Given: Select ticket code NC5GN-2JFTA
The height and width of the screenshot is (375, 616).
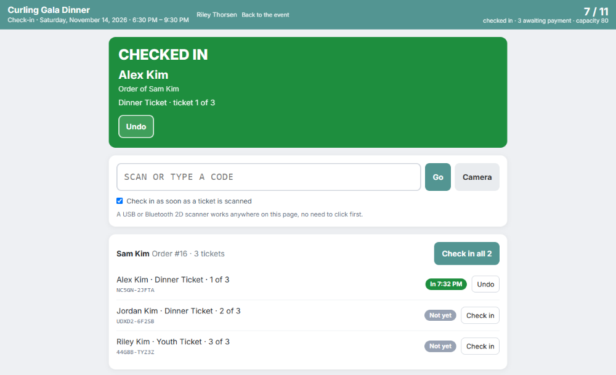Looking at the screenshot, I should [x=136, y=290].
